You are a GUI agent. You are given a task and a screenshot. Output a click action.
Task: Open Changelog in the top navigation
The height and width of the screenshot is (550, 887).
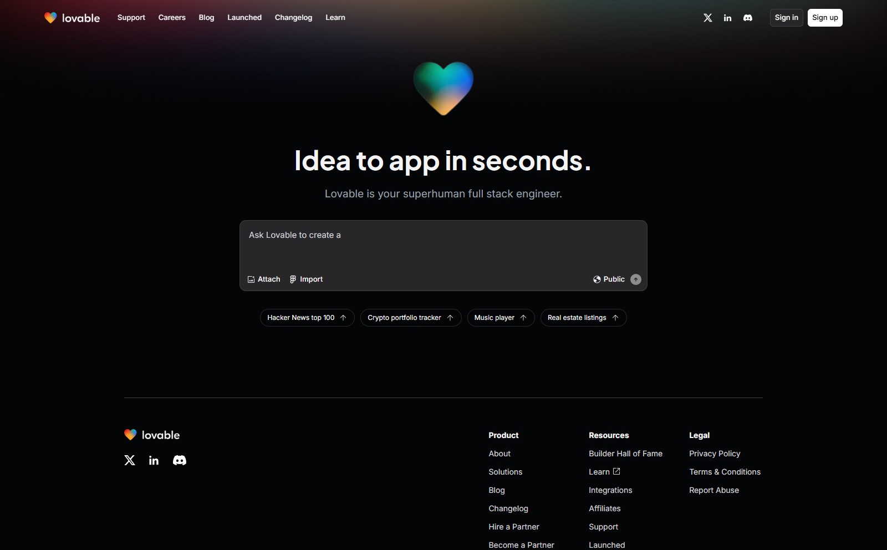[293, 18]
